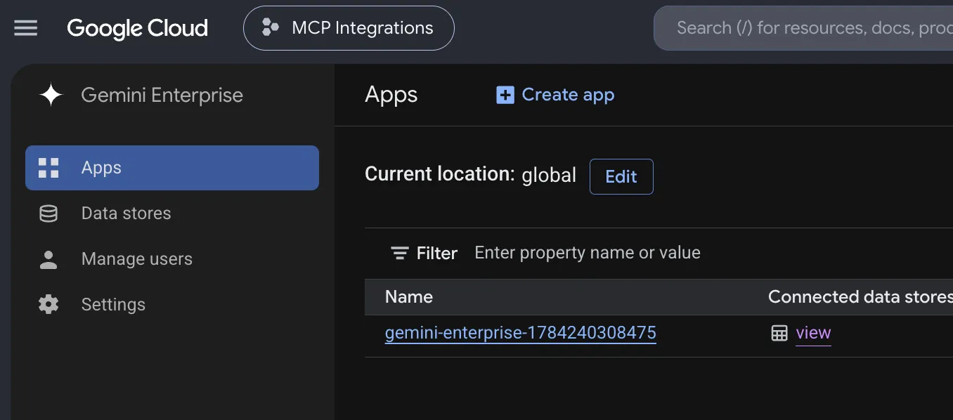953x420 pixels.
Task: Click the Create app button
Action: [x=555, y=95]
